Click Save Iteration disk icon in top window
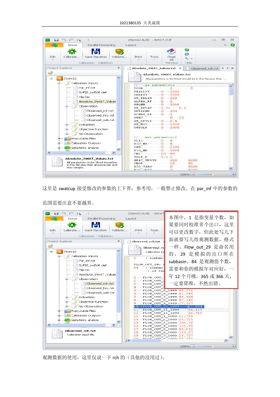The image size is (280, 397). pos(95,52)
